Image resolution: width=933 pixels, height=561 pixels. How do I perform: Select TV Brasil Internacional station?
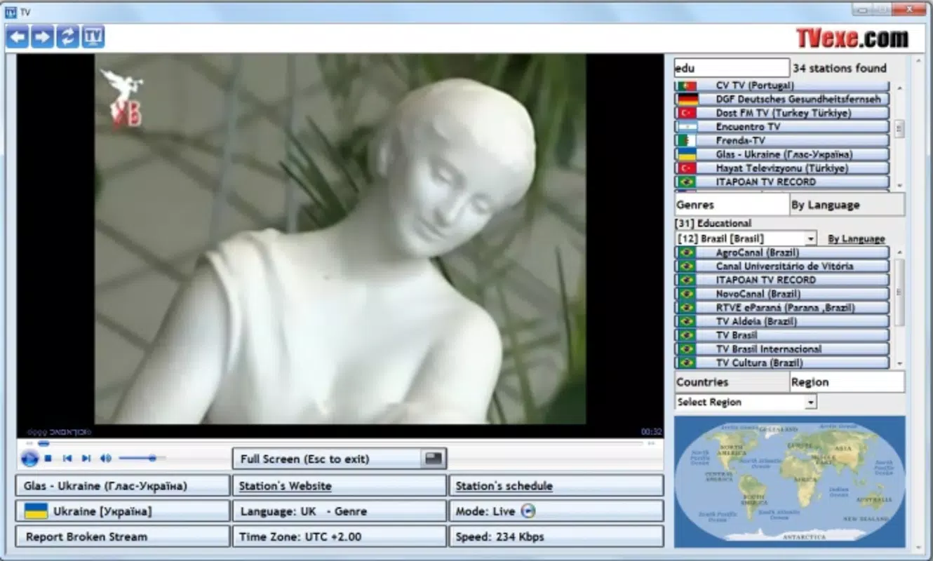click(x=782, y=349)
